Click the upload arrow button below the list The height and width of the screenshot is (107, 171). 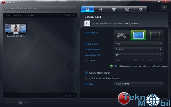(26, 103)
